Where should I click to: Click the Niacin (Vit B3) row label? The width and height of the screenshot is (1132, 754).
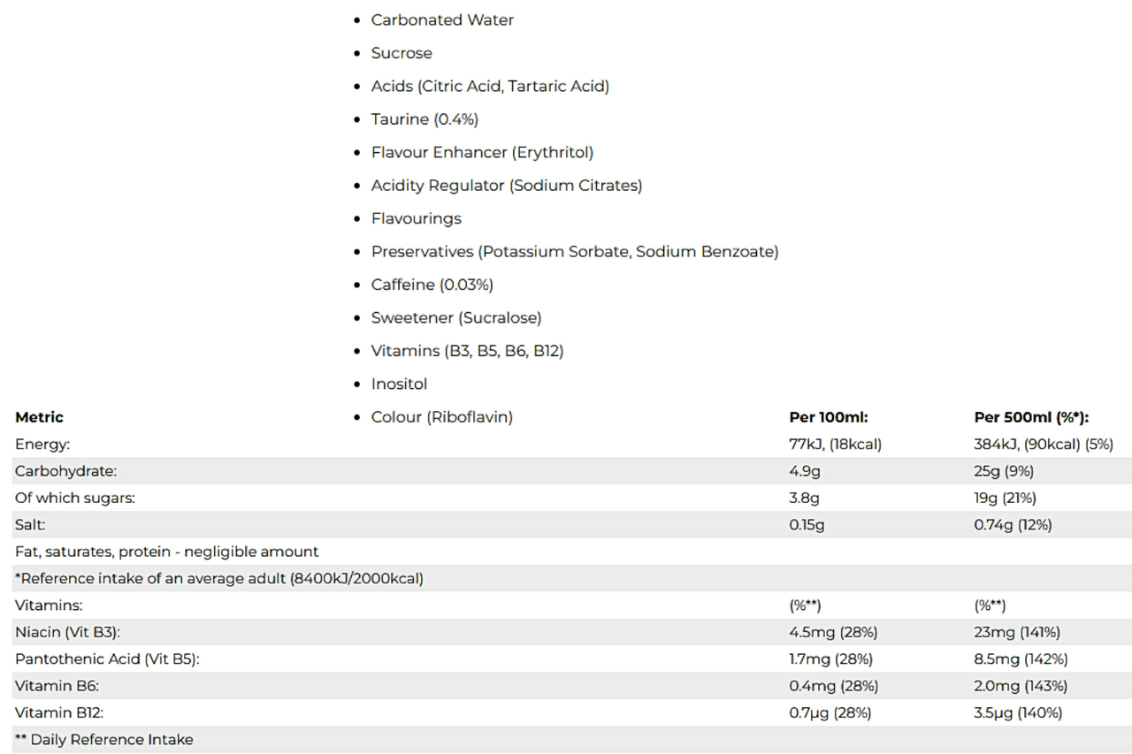pyautogui.click(x=67, y=632)
